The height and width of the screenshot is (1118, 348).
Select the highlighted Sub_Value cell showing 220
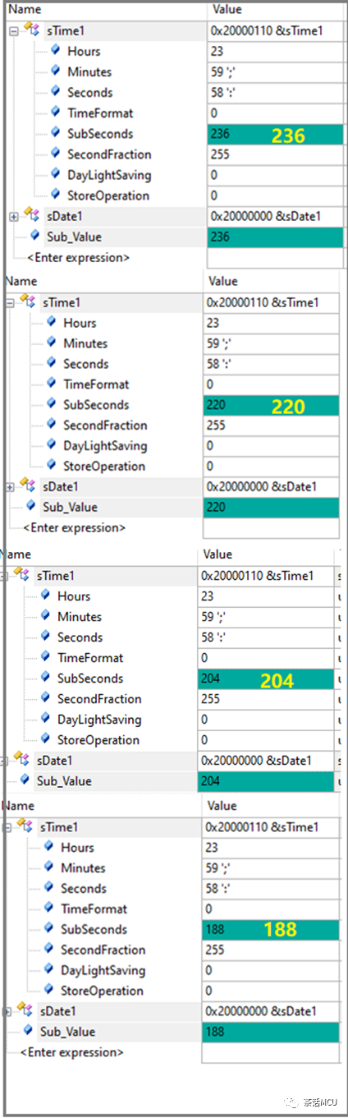click(x=270, y=508)
